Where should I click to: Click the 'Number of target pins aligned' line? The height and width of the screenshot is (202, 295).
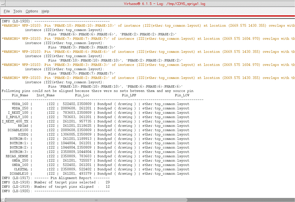click(55, 187)
